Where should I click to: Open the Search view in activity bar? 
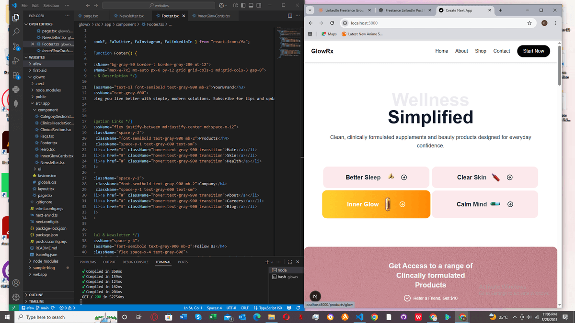(x=16, y=32)
